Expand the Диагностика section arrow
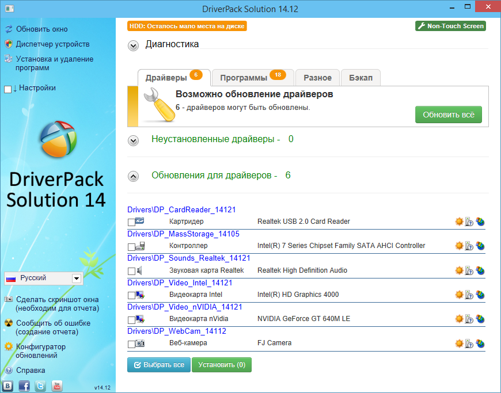Screen dimensions: 501x393 click(x=133, y=45)
